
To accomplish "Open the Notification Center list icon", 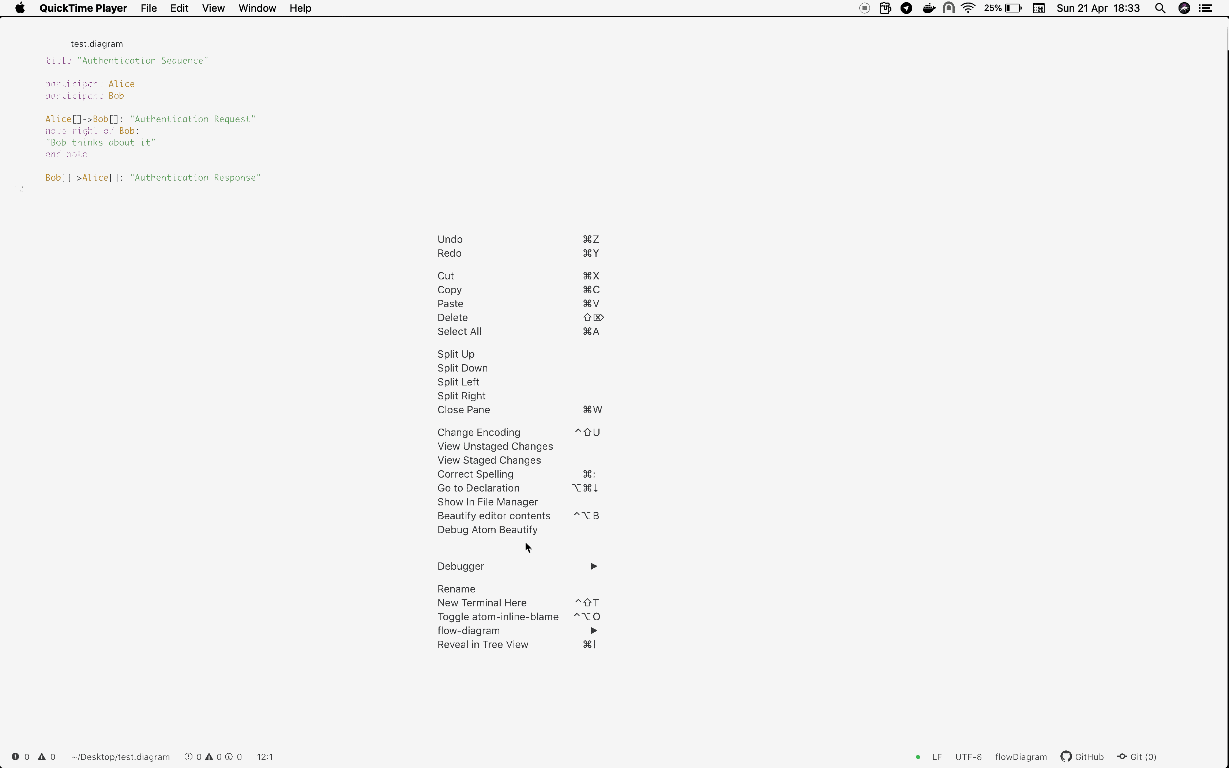I will 1206,8.
